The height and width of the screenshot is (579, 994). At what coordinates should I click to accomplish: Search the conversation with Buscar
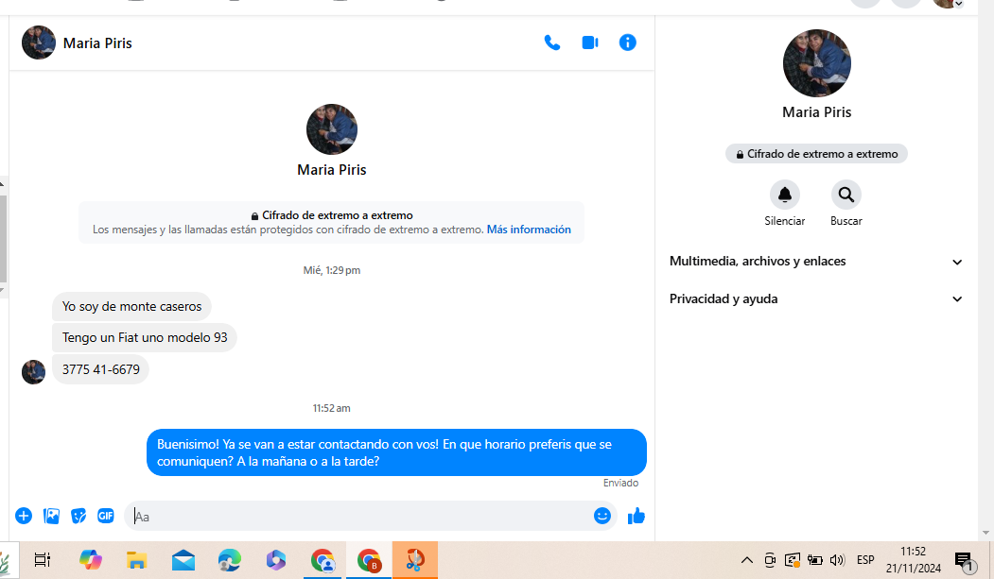click(x=846, y=196)
